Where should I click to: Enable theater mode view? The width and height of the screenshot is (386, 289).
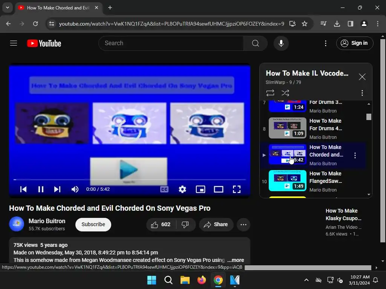219,189
